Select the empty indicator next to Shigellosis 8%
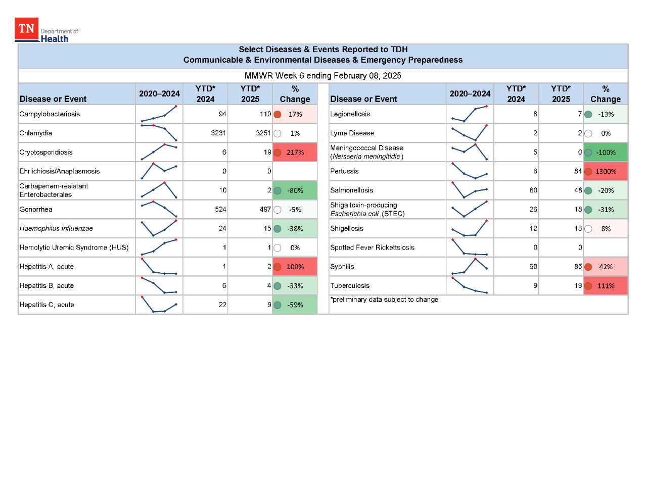 588,228
